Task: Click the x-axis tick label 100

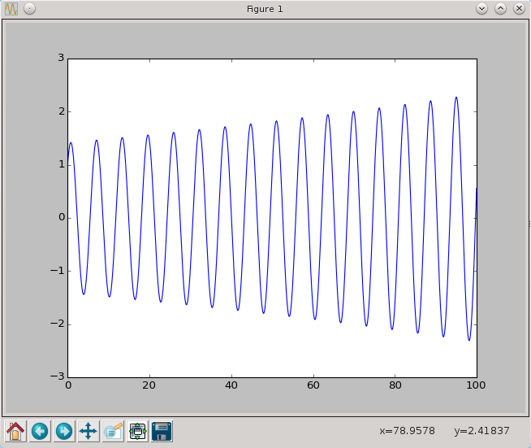Action: 477,386
